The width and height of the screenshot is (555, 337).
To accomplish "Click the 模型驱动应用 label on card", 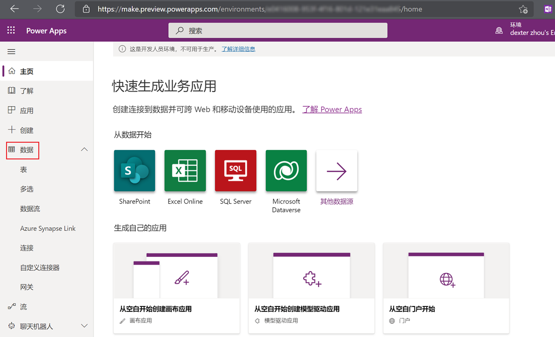I will tap(281, 321).
